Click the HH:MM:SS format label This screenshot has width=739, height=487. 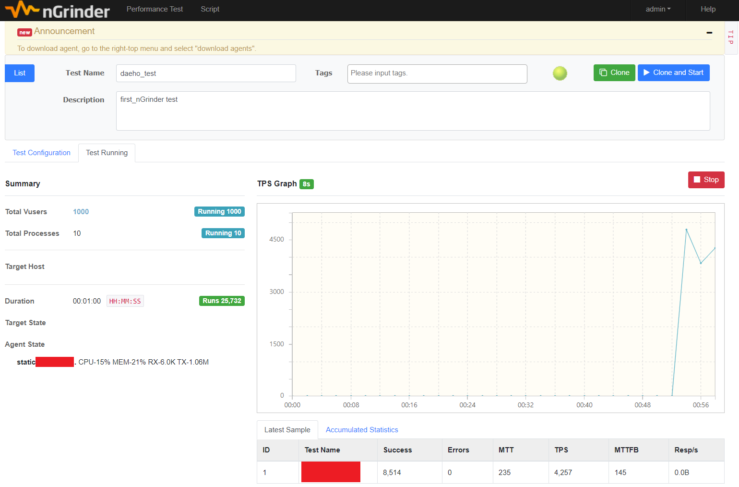point(125,301)
